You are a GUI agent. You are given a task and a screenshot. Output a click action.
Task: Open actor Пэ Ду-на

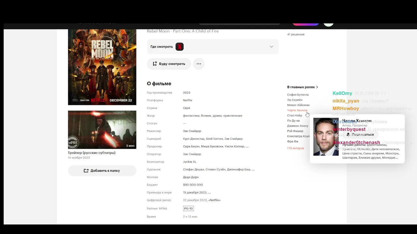pyautogui.click(x=293, y=121)
